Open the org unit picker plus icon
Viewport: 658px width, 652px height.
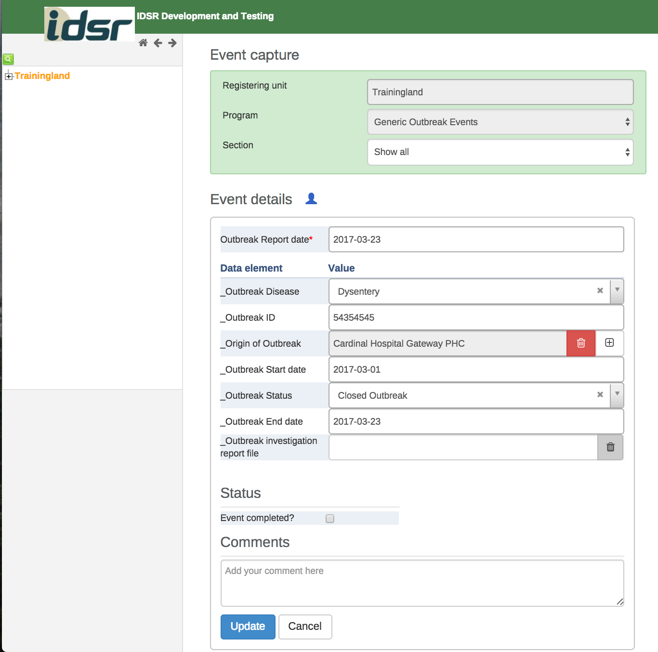click(609, 343)
